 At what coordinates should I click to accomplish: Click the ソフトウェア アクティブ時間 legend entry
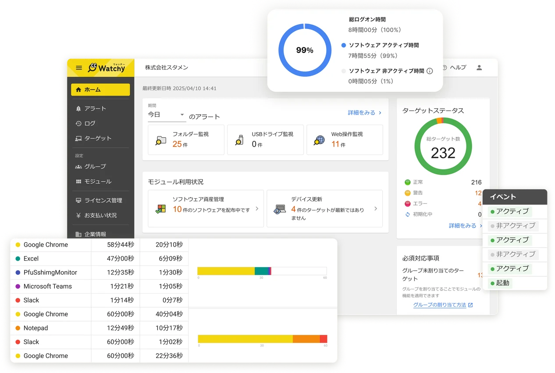pyautogui.click(x=380, y=45)
